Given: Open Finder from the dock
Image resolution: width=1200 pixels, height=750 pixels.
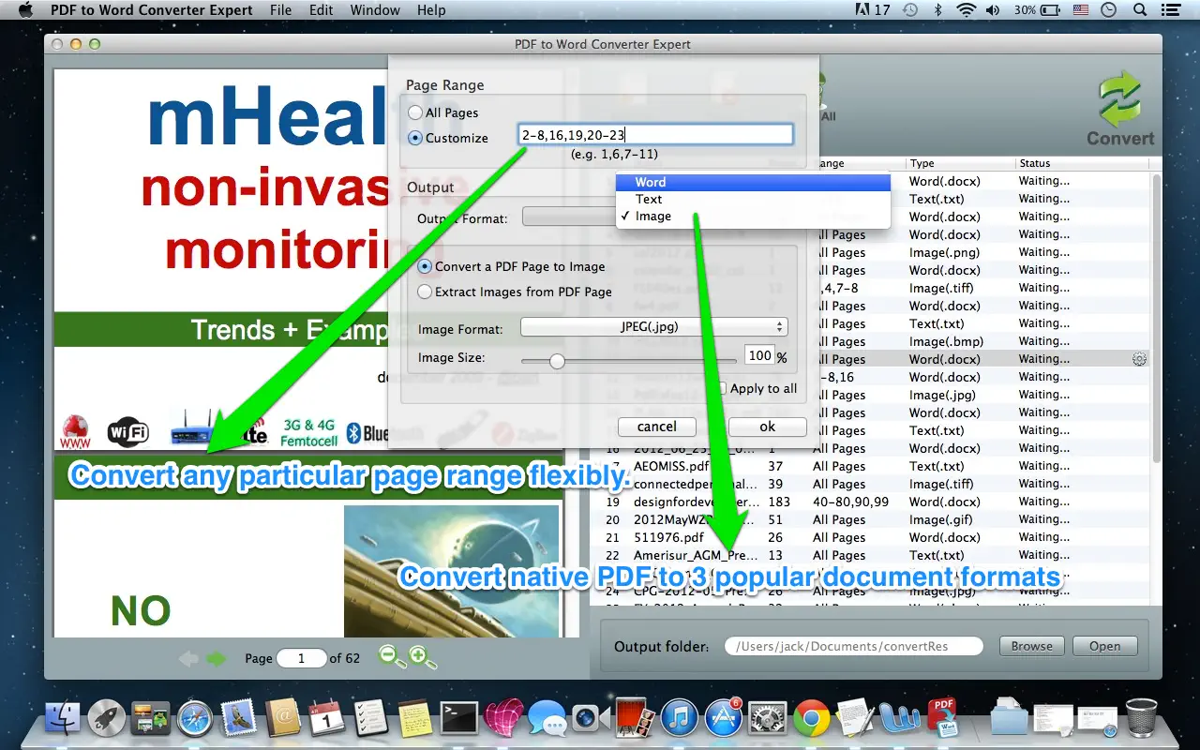Looking at the screenshot, I should pyautogui.click(x=63, y=719).
